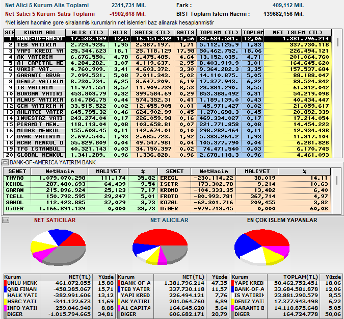
Task: Sort by TOPLAM (TL) column header
Action: click(x=219, y=32)
